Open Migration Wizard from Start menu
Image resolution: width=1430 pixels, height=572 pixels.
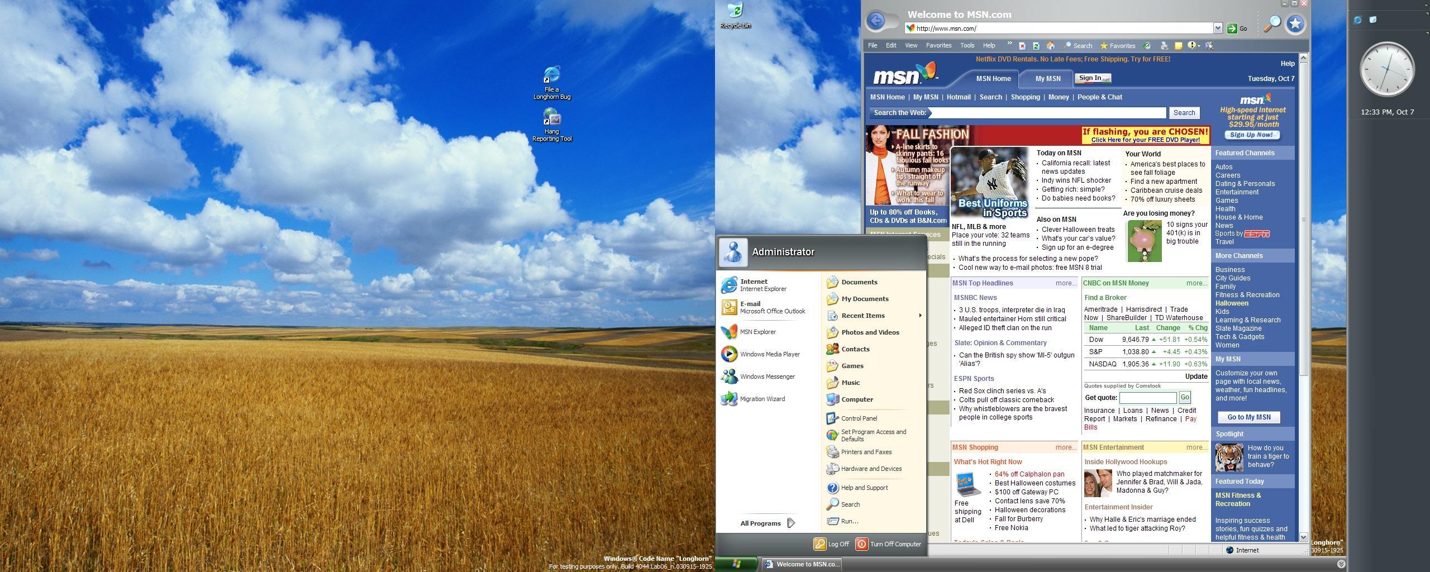click(768, 399)
